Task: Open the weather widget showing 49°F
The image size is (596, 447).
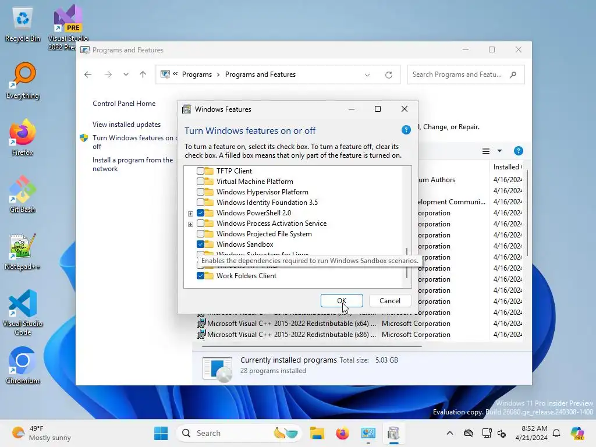Action: pos(41,433)
